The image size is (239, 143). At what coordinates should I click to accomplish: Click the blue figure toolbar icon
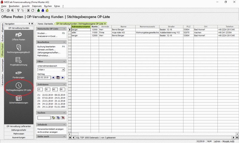(43, 10)
